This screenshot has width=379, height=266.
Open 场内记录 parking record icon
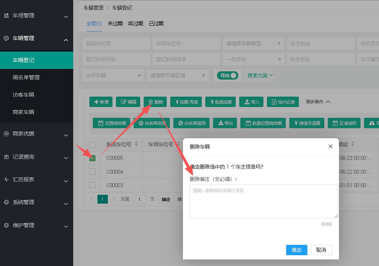(283, 102)
